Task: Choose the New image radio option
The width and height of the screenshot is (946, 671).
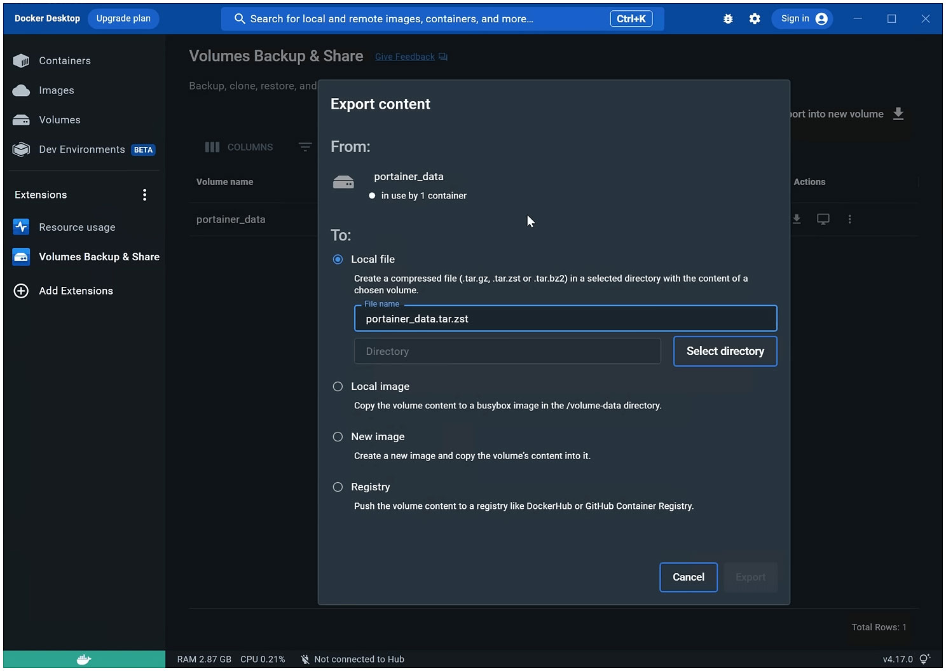Action: pos(338,437)
